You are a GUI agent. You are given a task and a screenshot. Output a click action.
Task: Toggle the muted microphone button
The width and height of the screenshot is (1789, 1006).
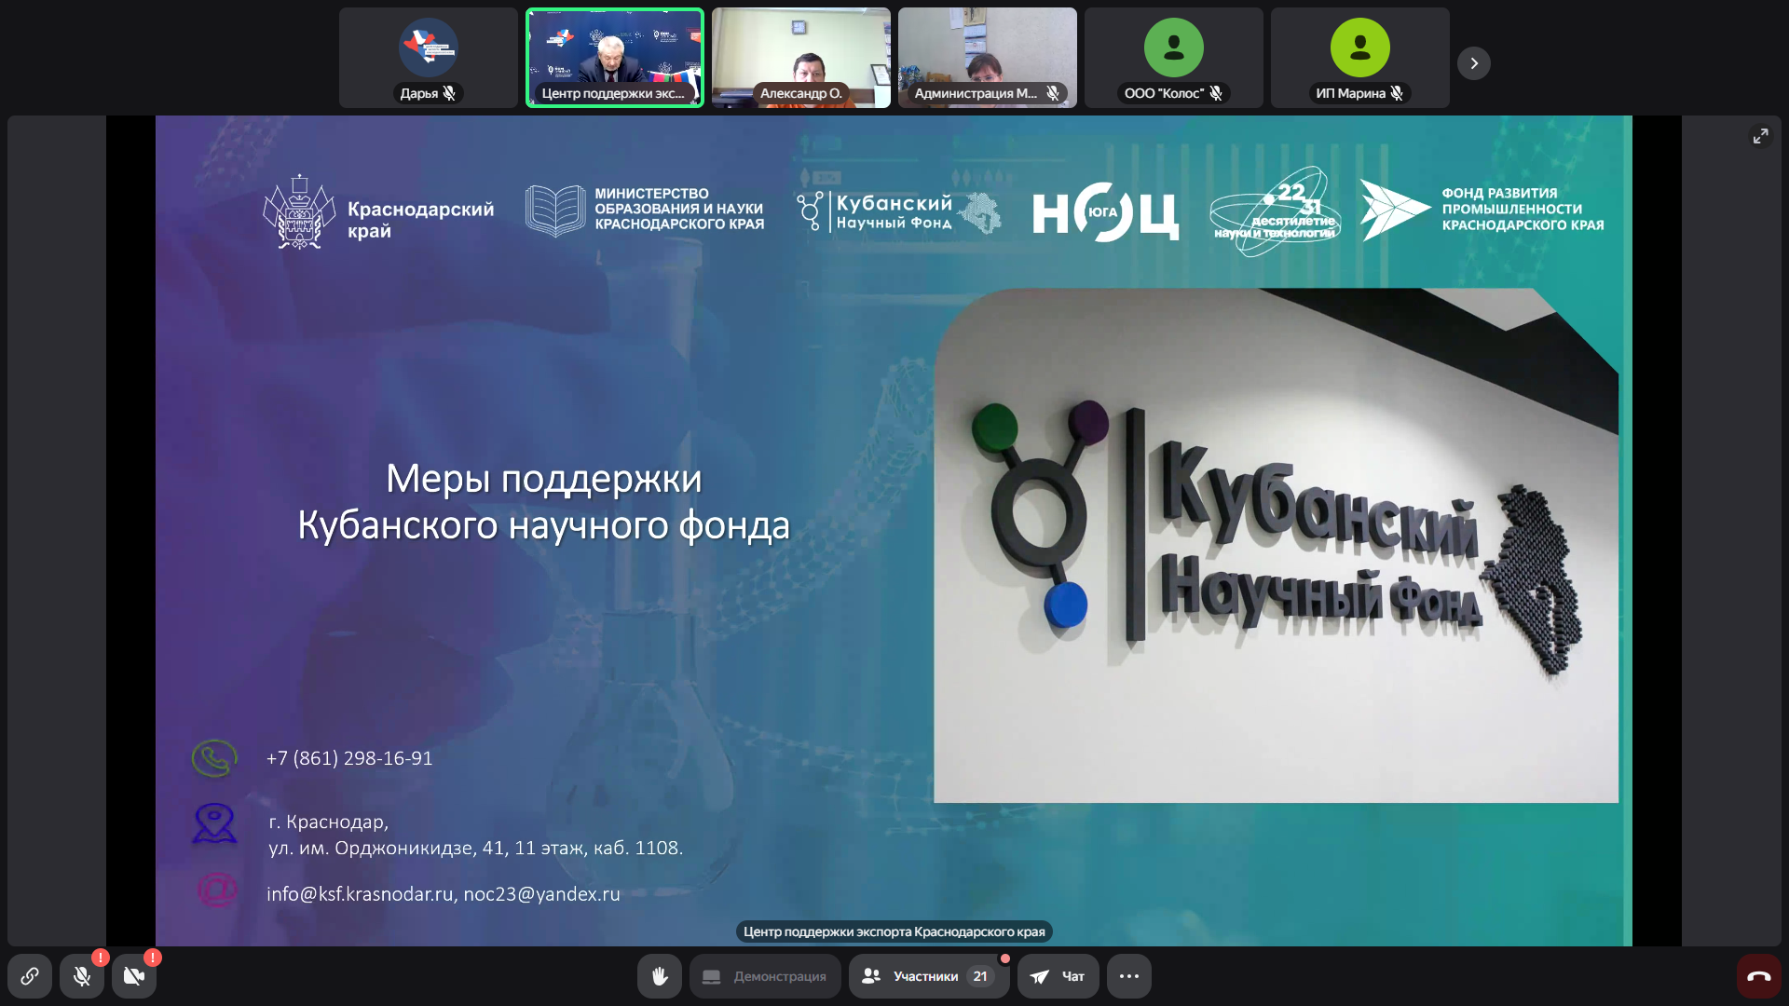click(82, 976)
